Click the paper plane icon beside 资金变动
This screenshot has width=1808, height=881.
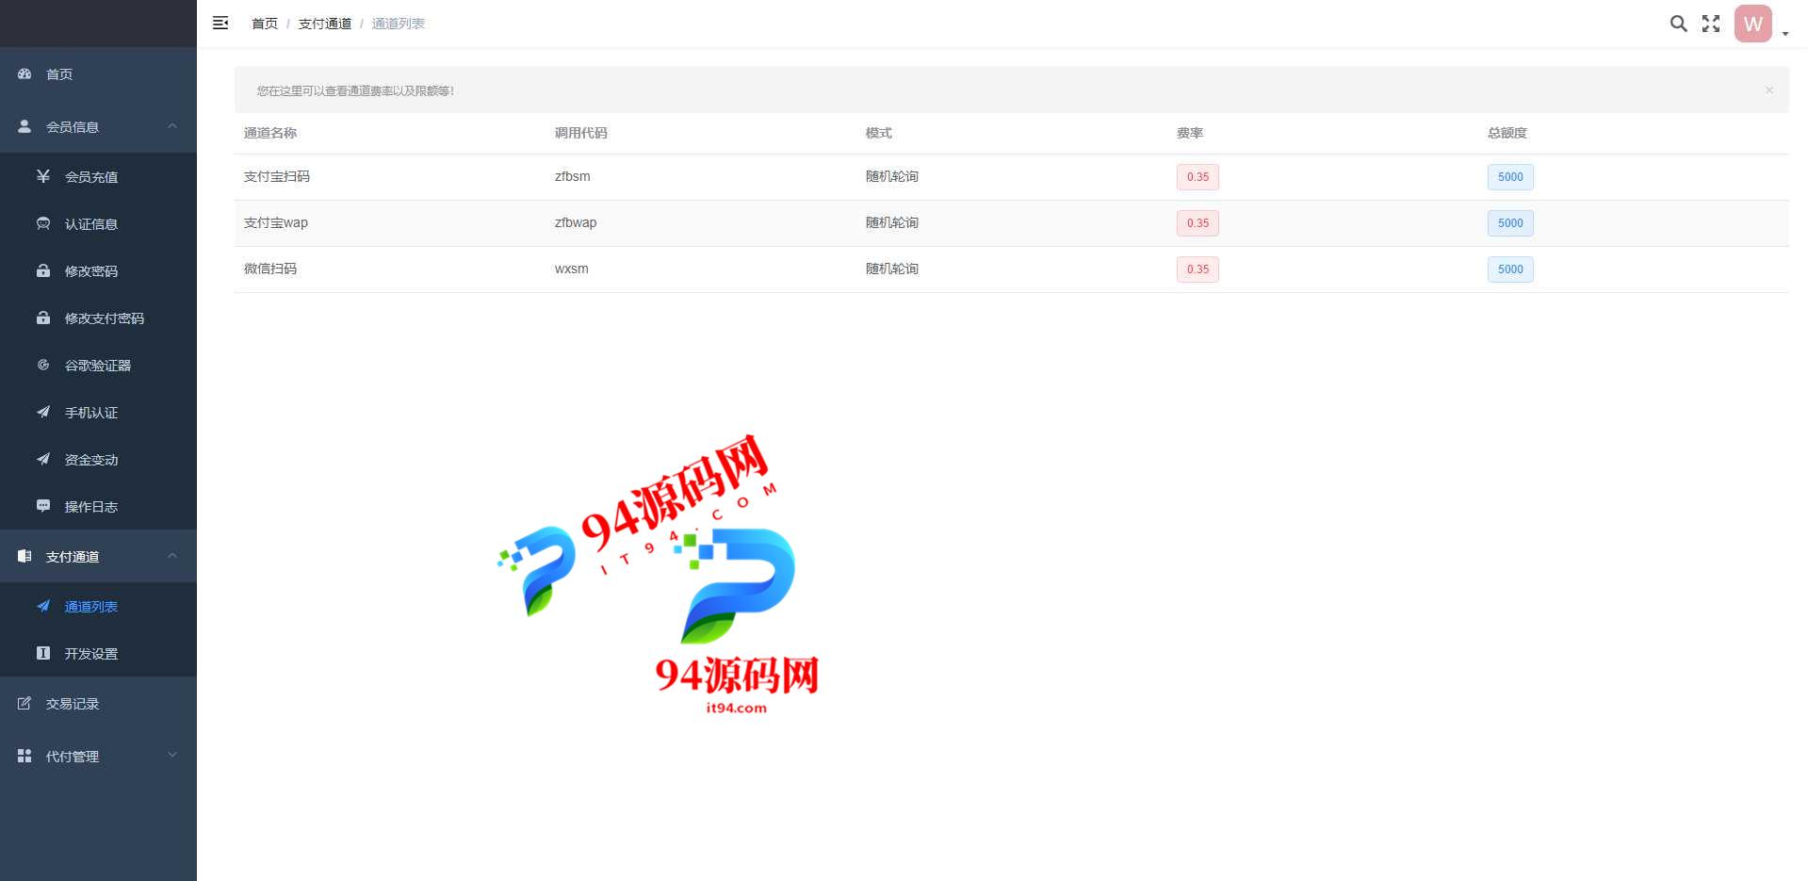[x=43, y=459]
